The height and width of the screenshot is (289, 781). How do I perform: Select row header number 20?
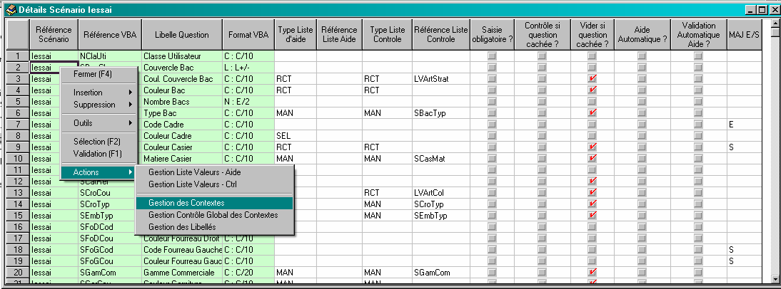pyautogui.click(x=16, y=272)
